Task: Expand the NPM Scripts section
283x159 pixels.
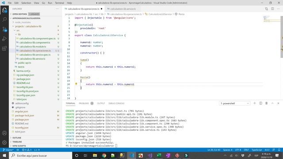Action: click(x=36, y=146)
